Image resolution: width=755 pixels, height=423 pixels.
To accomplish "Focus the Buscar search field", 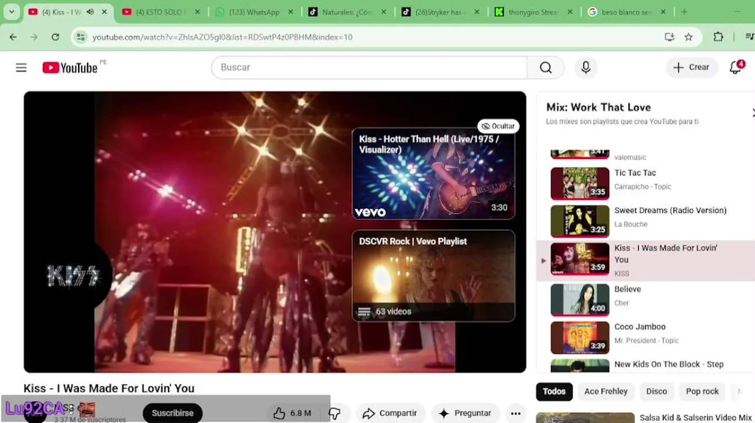I will coord(369,68).
